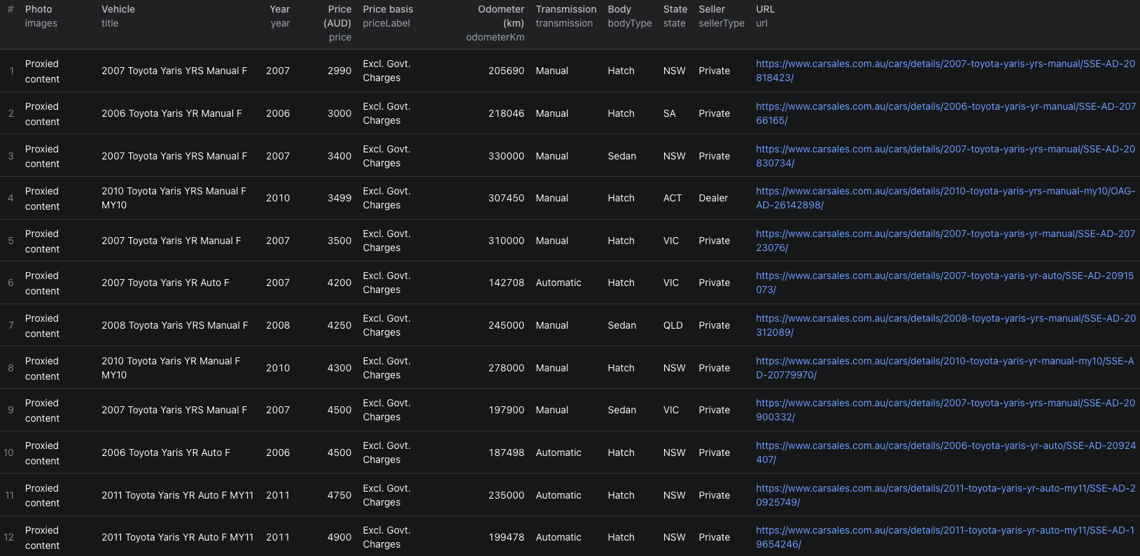Click the QLD state cell
Image resolution: width=1140 pixels, height=556 pixels.
[x=673, y=325]
